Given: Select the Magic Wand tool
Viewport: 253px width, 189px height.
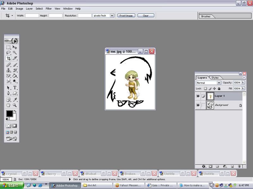Looking at the screenshot, I should [15, 53].
